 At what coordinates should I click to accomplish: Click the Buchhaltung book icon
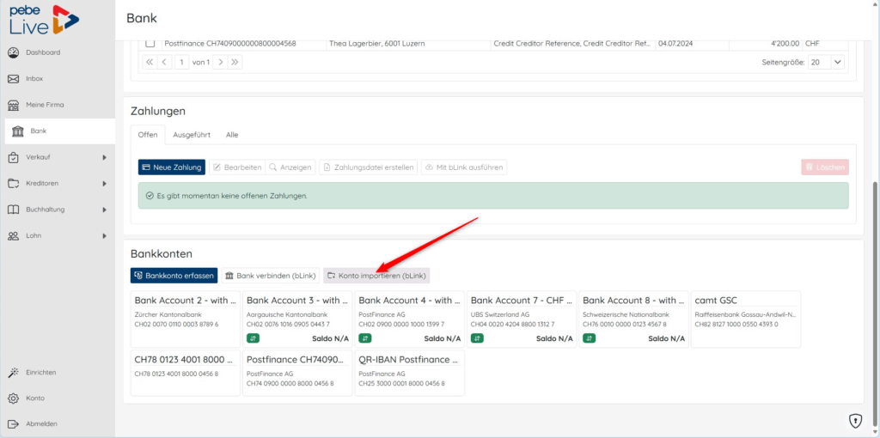click(x=14, y=210)
